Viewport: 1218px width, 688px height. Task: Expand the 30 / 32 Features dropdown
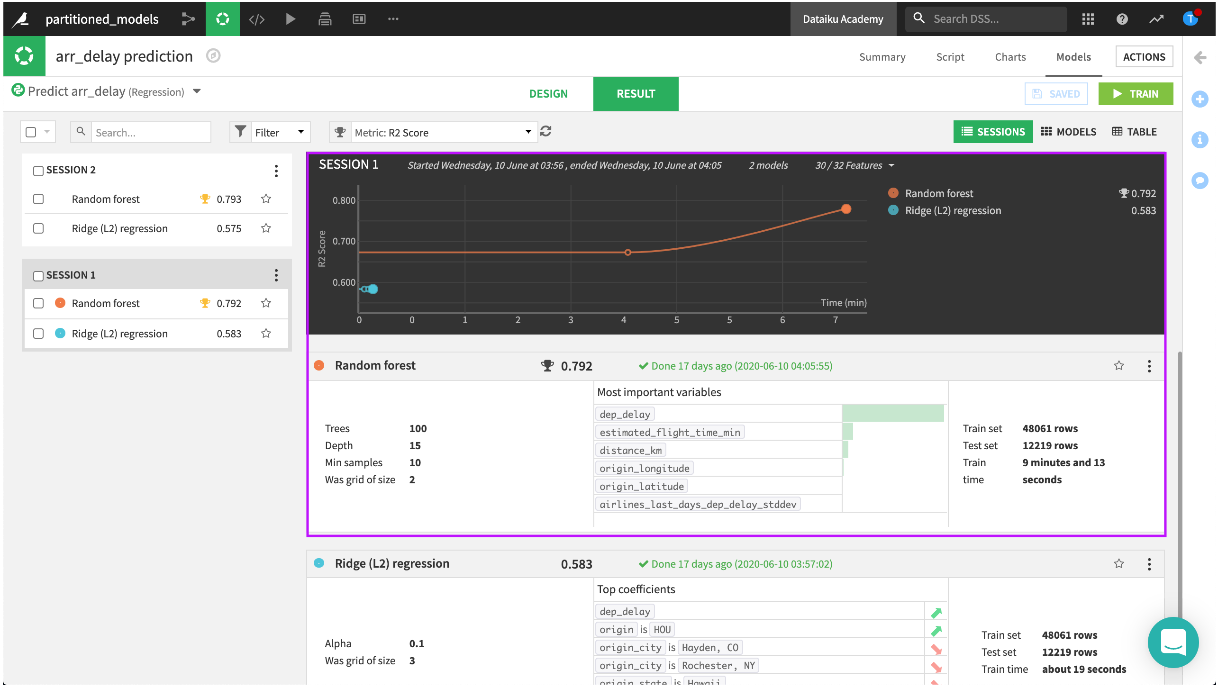pyautogui.click(x=854, y=165)
